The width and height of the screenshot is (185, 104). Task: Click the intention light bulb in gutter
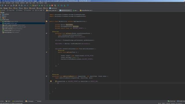pos(51,81)
